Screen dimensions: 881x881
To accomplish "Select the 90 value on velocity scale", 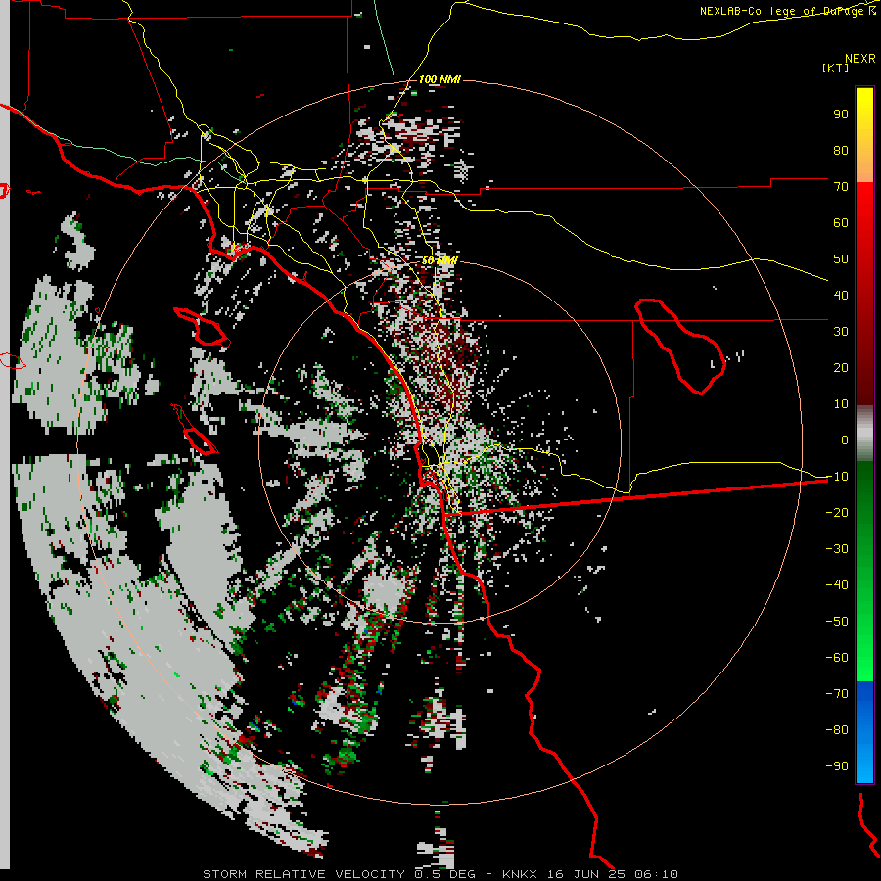I will [x=841, y=115].
